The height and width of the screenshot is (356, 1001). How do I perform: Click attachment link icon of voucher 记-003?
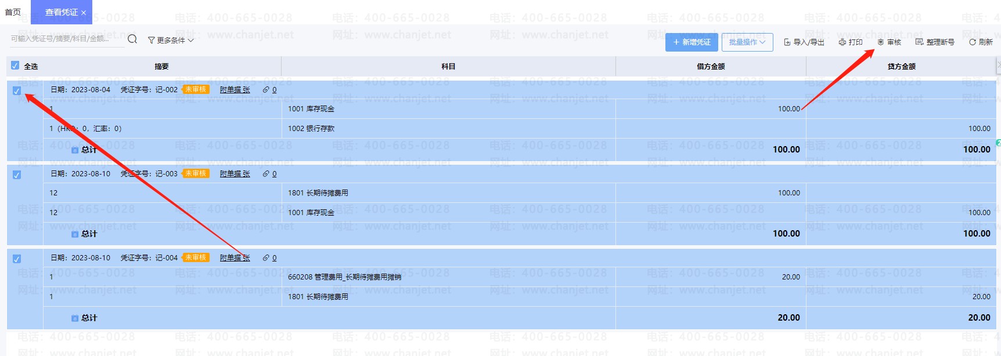[x=266, y=174]
